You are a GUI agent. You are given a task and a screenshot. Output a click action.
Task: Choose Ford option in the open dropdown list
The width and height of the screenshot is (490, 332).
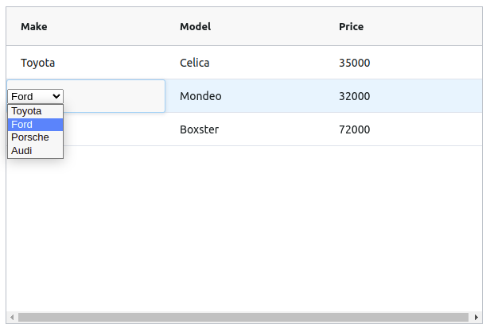35,125
